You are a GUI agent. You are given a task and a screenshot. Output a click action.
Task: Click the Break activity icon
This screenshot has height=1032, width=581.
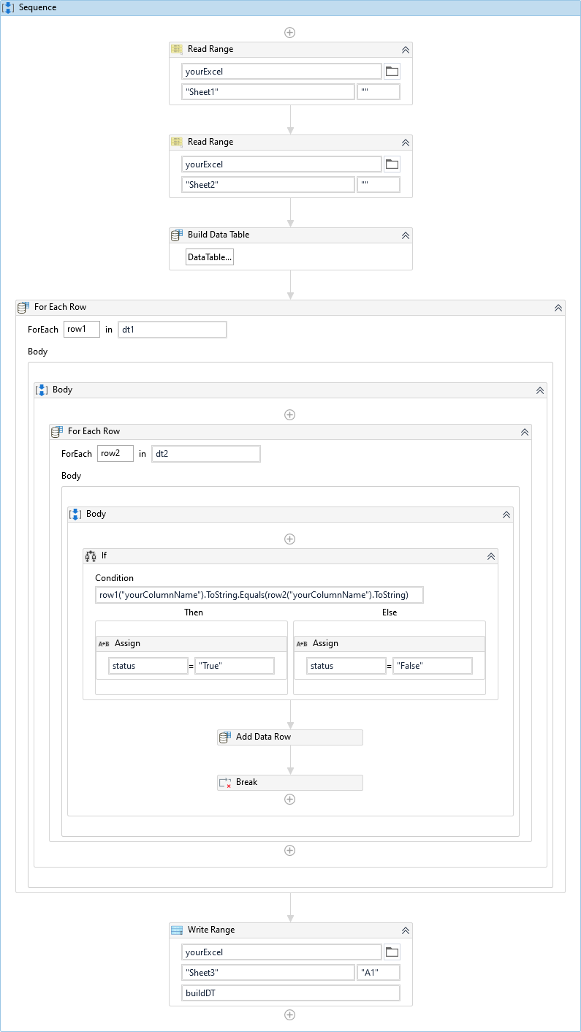225,783
